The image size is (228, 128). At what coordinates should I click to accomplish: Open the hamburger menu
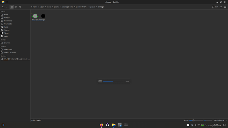[225, 7]
